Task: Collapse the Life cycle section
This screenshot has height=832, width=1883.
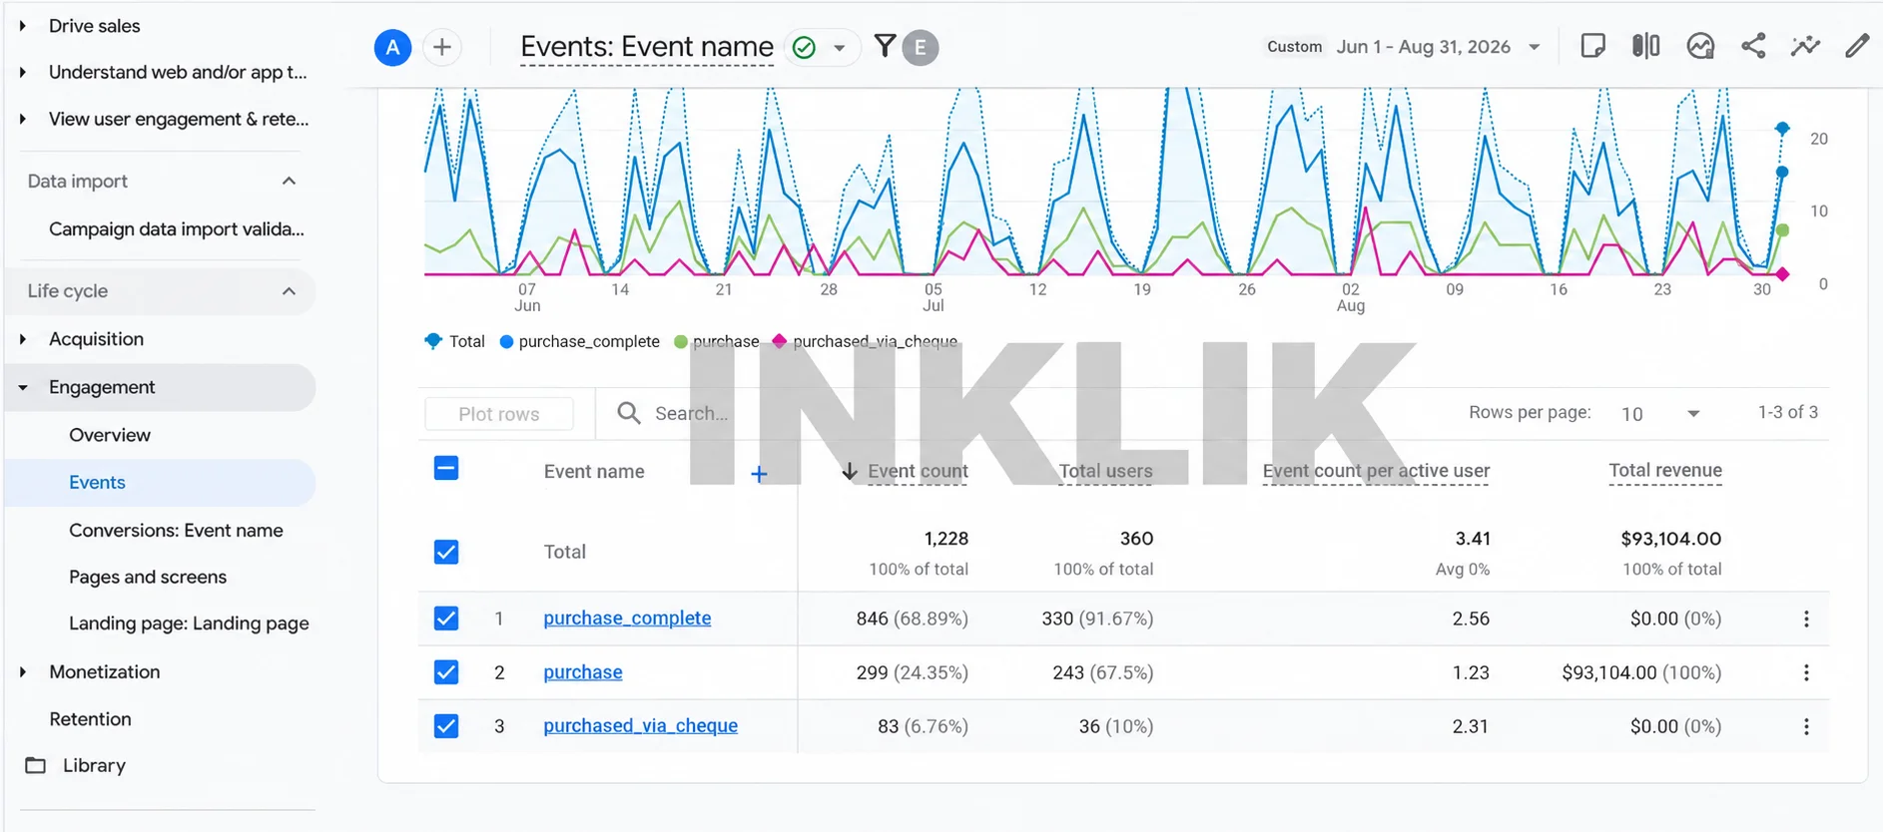Action: coord(289,291)
